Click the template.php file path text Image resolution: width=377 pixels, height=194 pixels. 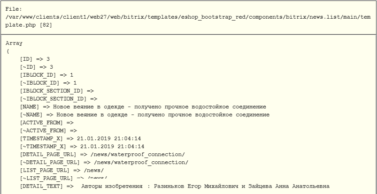(188, 21)
